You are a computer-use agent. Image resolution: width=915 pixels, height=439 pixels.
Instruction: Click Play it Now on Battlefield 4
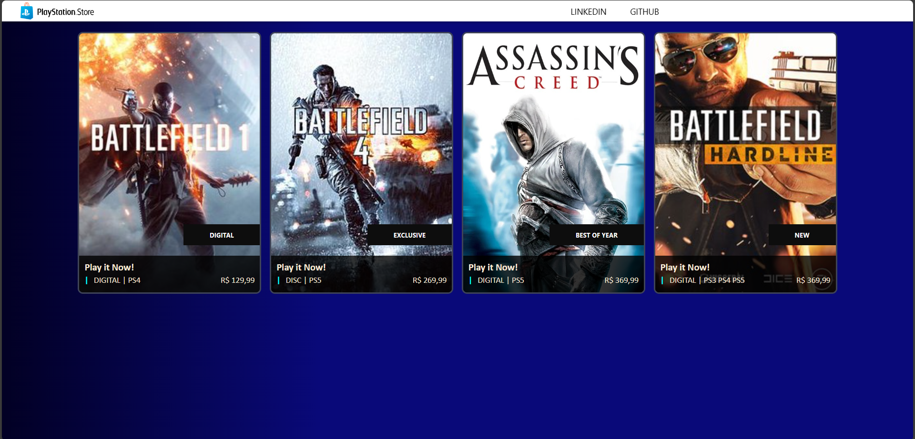pos(301,267)
